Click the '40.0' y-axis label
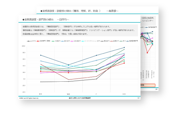 pyautogui.click(x=24, y=66)
